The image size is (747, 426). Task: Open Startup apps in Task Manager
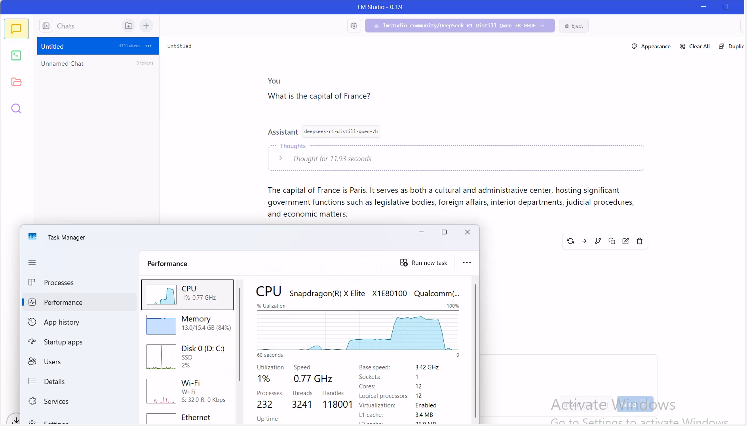point(80,342)
